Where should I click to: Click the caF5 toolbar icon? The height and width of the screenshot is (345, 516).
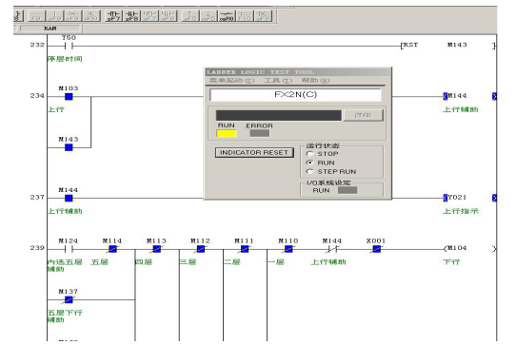[208, 15]
